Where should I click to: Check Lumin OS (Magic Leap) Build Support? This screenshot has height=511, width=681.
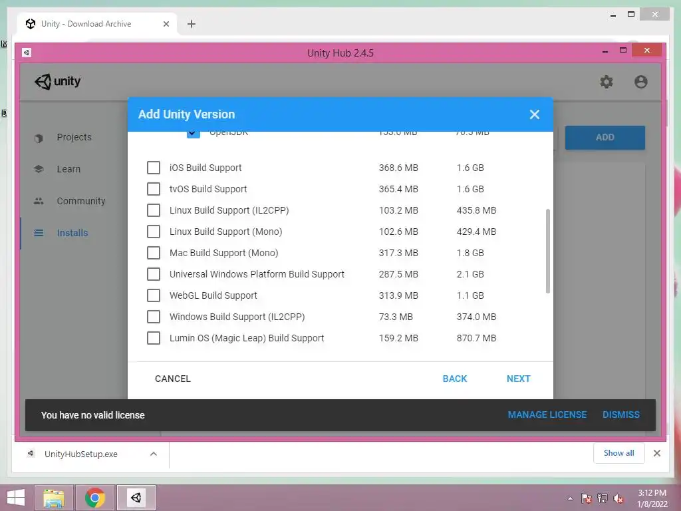coord(154,338)
